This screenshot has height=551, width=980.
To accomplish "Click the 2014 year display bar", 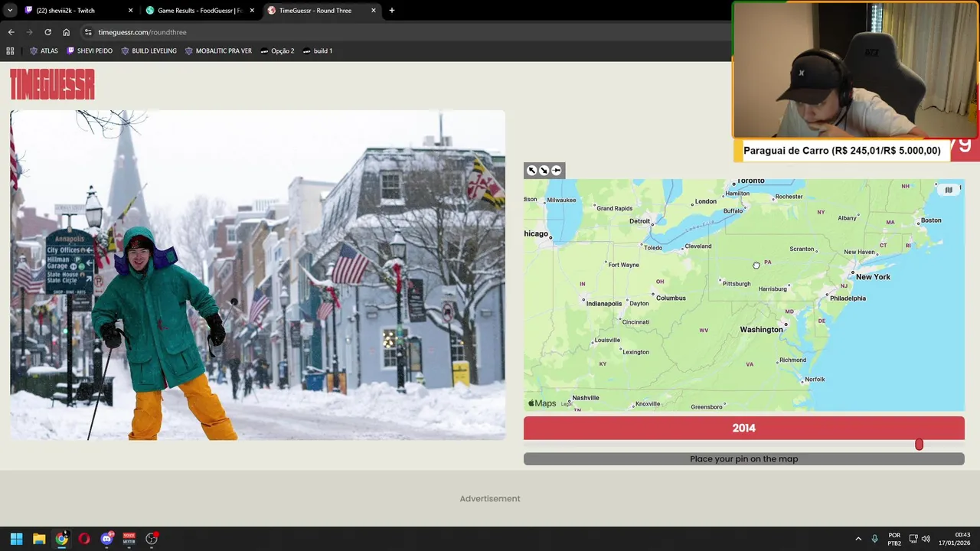I will [x=744, y=429].
